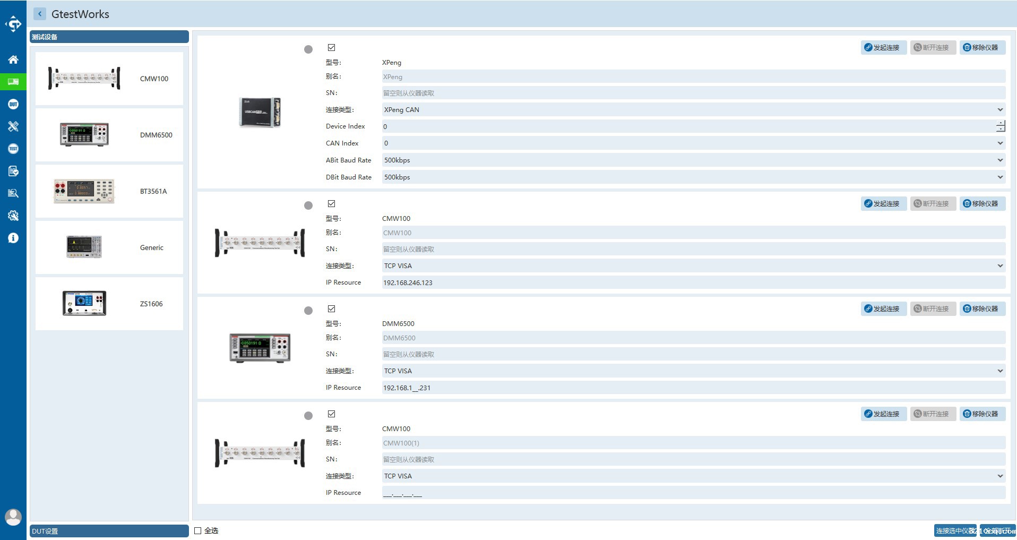Click the user avatar icon
The height and width of the screenshot is (540, 1017).
[13, 517]
